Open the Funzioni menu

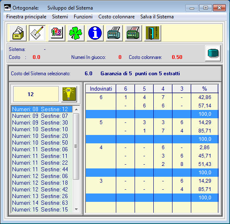[x=83, y=17]
